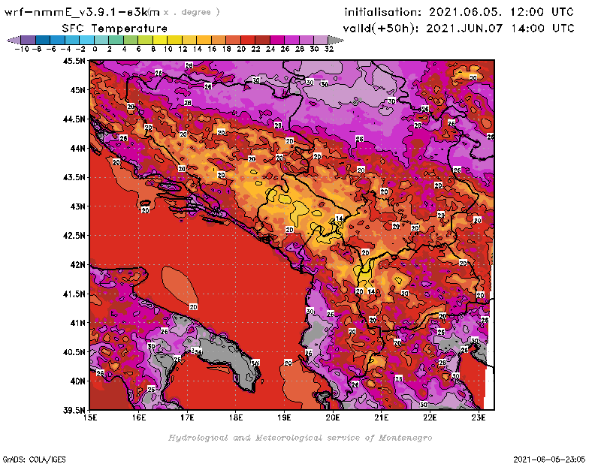Click the '45.5N' latitude label
The width and height of the screenshot is (601, 464).
pos(74,61)
